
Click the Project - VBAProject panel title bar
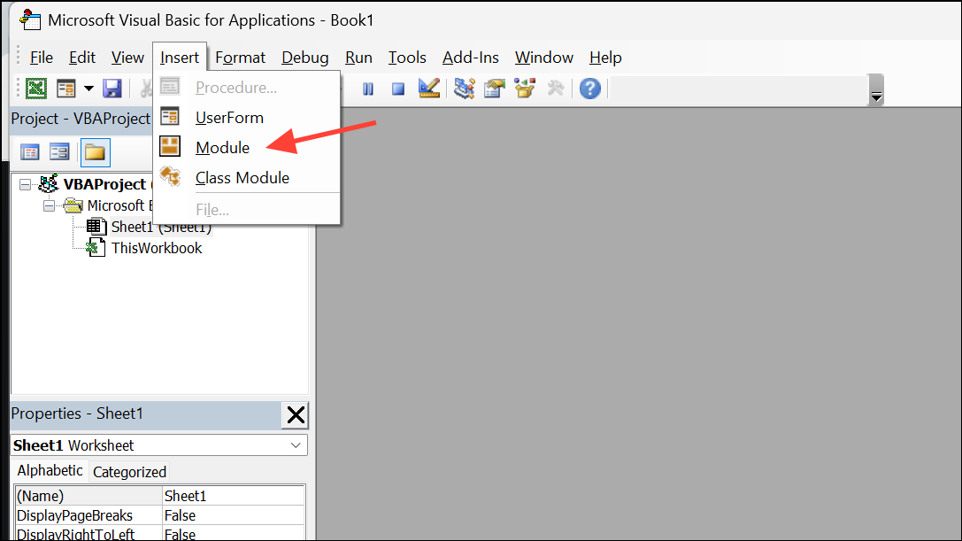(x=81, y=119)
